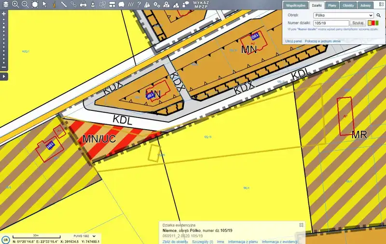
Task: Expand the left side panel arrow
Action: tap(4, 76)
